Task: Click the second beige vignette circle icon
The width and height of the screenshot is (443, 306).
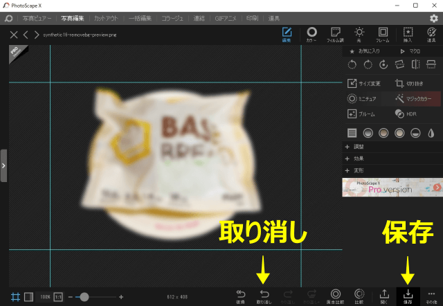Action: pyautogui.click(x=383, y=133)
